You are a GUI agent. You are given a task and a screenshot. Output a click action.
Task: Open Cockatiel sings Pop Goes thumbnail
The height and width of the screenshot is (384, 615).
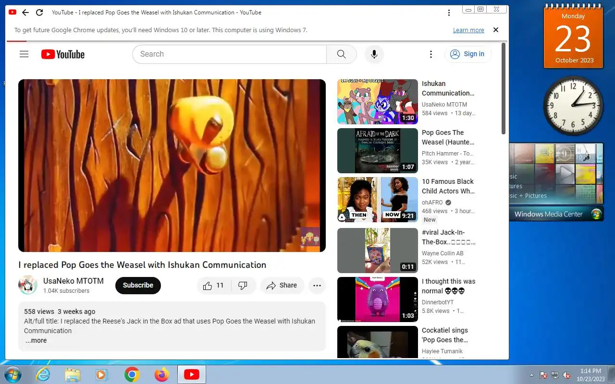[378, 342]
